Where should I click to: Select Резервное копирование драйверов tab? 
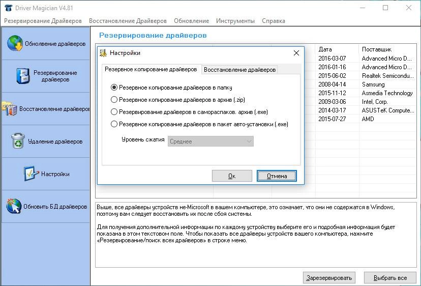(x=151, y=69)
